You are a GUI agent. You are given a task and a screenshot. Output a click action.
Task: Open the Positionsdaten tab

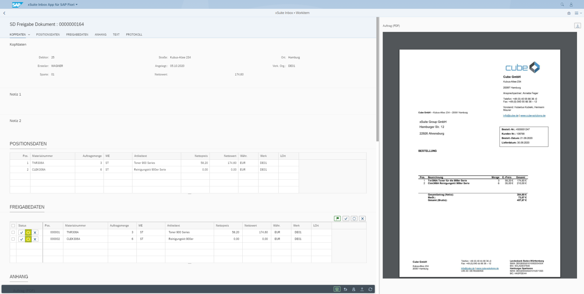[47, 35]
